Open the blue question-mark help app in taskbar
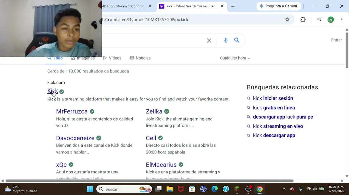 [x=226, y=189]
